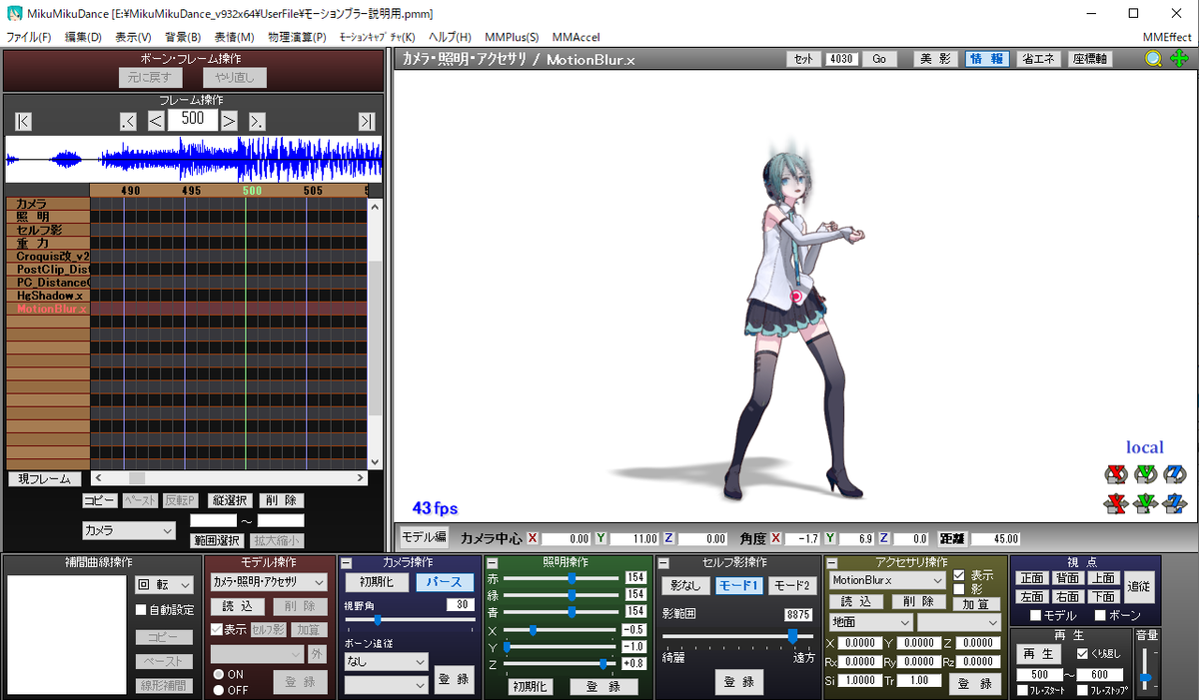Collapse the カメラ操作 panel with minus icon

pyautogui.click(x=347, y=563)
